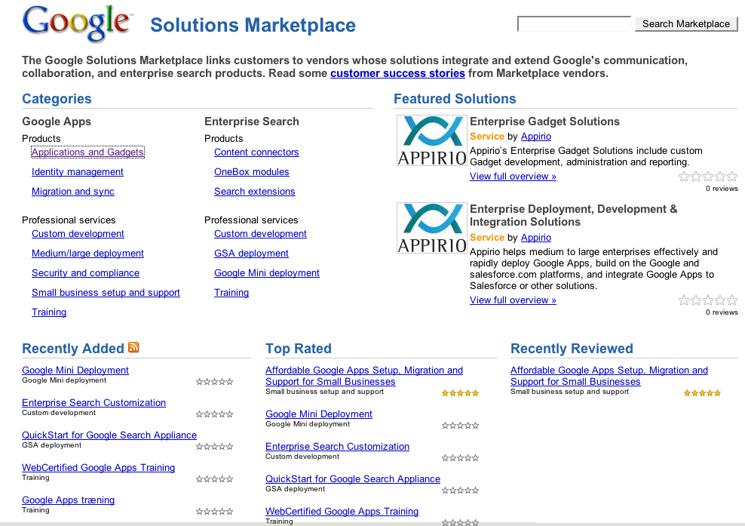Image resolution: width=745 pixels, height=526 pixels.
Task: Open GSA deployment category
Action: 251,253
